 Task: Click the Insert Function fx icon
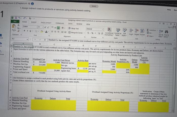pos(45,40)
